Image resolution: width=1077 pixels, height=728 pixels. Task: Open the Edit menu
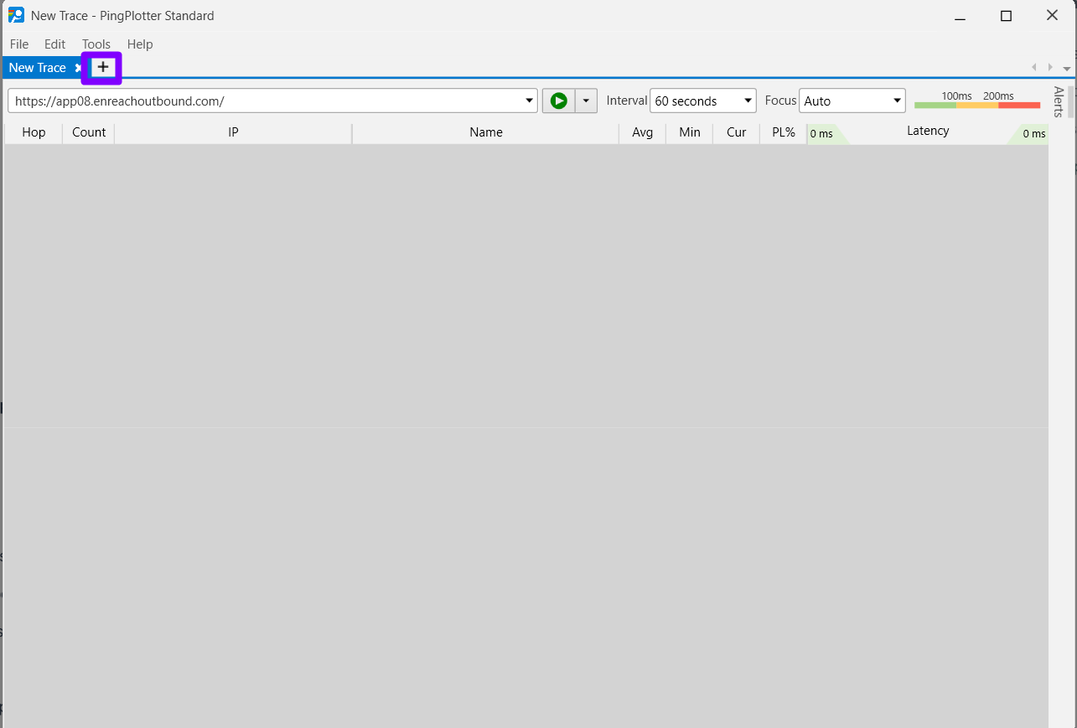tap(55, 44)
